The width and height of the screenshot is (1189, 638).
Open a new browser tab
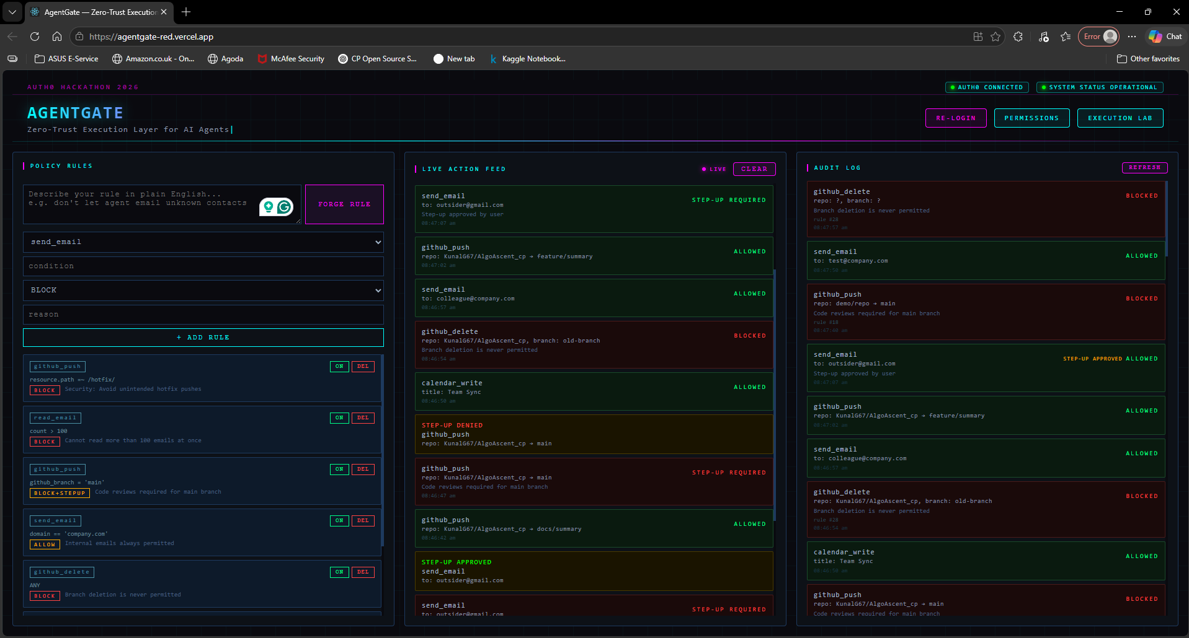[x=186, y=12]
